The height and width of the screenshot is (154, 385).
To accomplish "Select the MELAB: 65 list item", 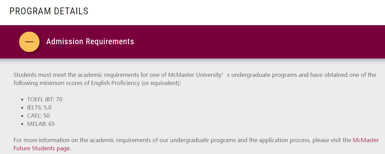I will coord(41,124).
